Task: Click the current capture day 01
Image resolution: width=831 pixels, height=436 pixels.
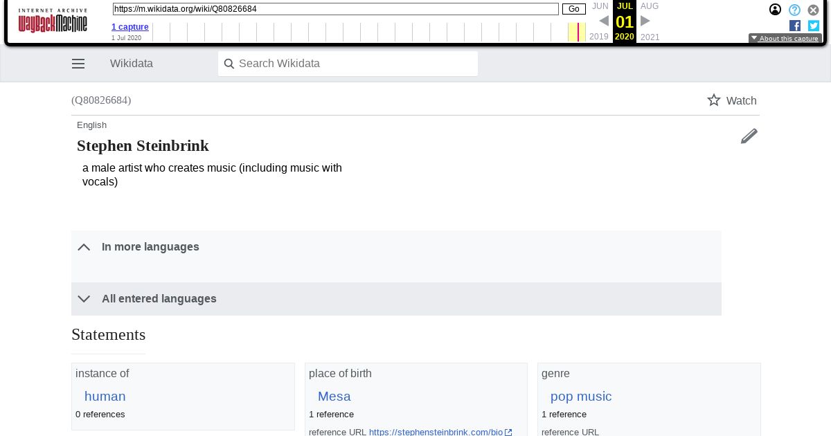Action: (x=625, y=21)
